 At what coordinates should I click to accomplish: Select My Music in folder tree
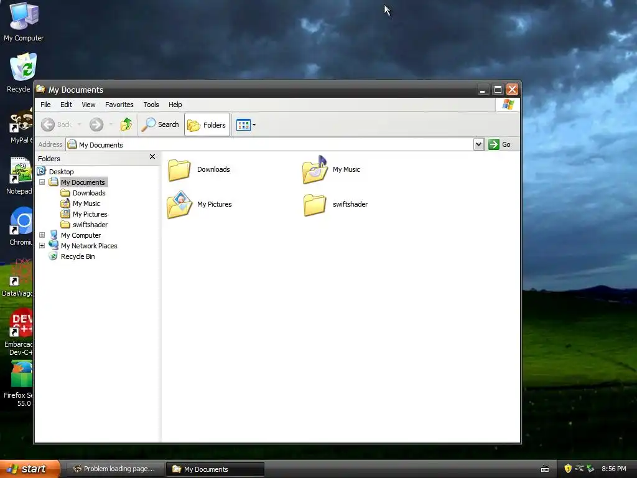pyautogui.click(x=86, y=204)
